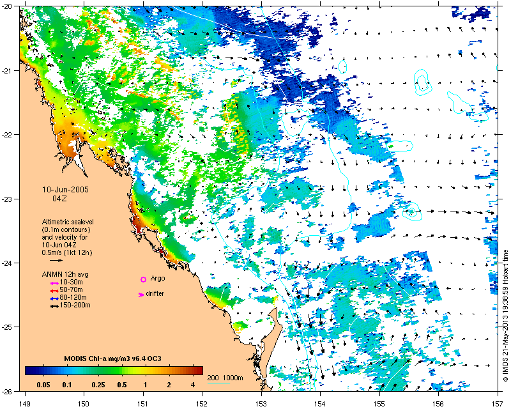This screenshot has height=409, width=511.
Task: Click the cyan 200 1000m contour line sample
Action: (x=218, y=383)
